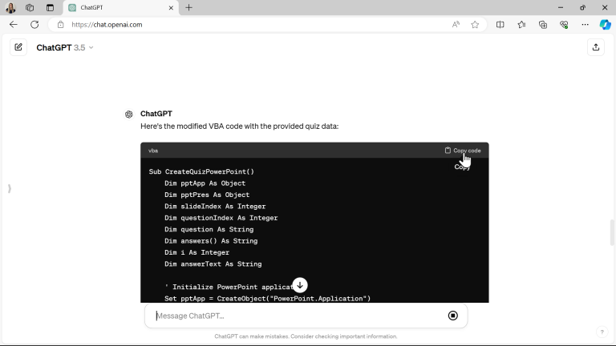
Task: Copy the VBA code with Copy code
Action: (463, 151)
